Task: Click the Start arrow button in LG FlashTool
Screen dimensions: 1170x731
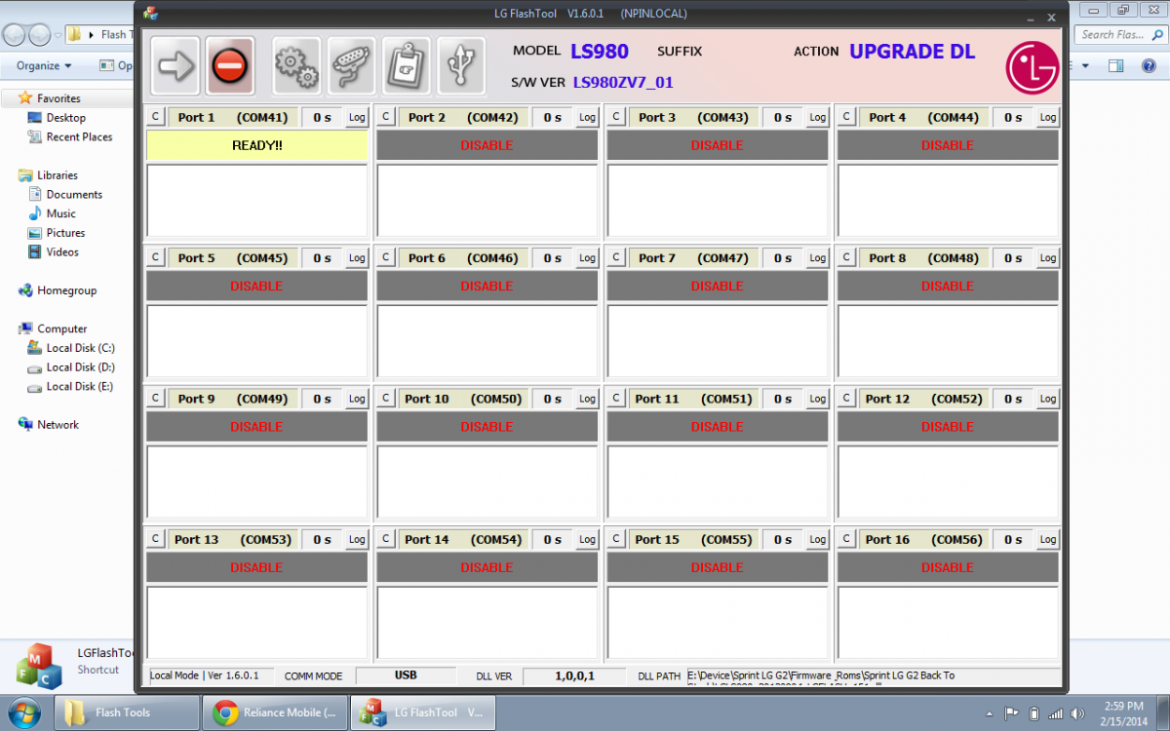Action: tap(175, 65)
